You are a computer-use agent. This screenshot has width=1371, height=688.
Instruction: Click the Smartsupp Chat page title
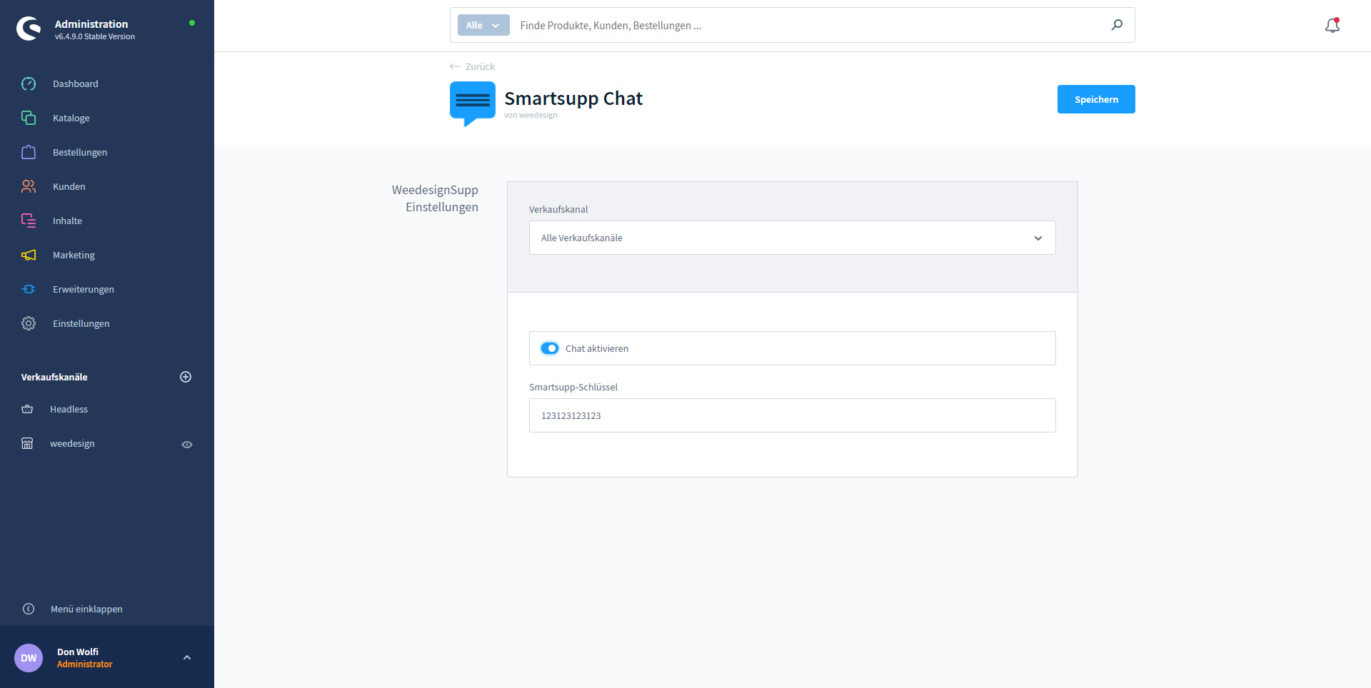(573, 98)
